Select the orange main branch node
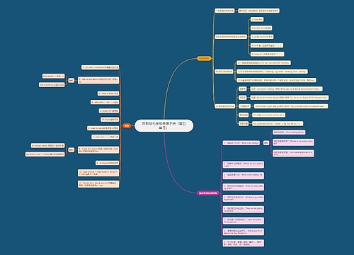Screen dimensions: 354x255 click(127, 126)
